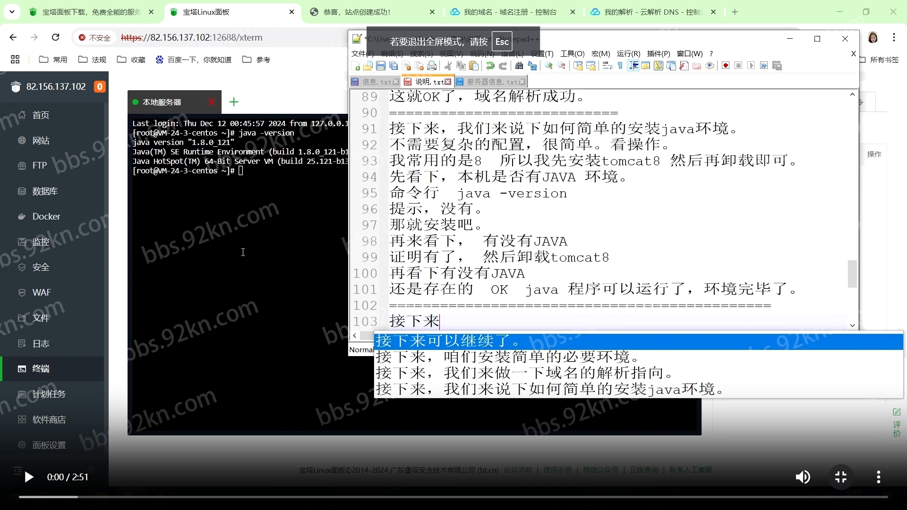Select suggestion 接下来，咱们安装简单的必要环境。
This screenshot has width=907, height=510.
coord(639,357)
